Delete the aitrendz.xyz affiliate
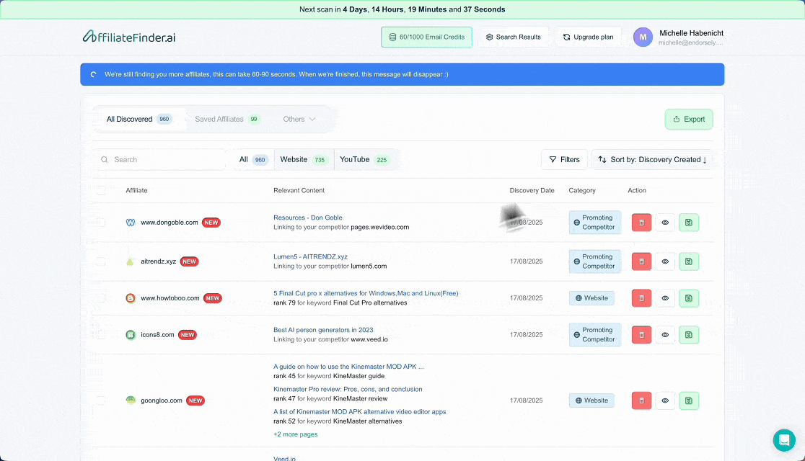The width and height of the screenshot is (805, 461). pyautogui.click(x=641, y=261)
